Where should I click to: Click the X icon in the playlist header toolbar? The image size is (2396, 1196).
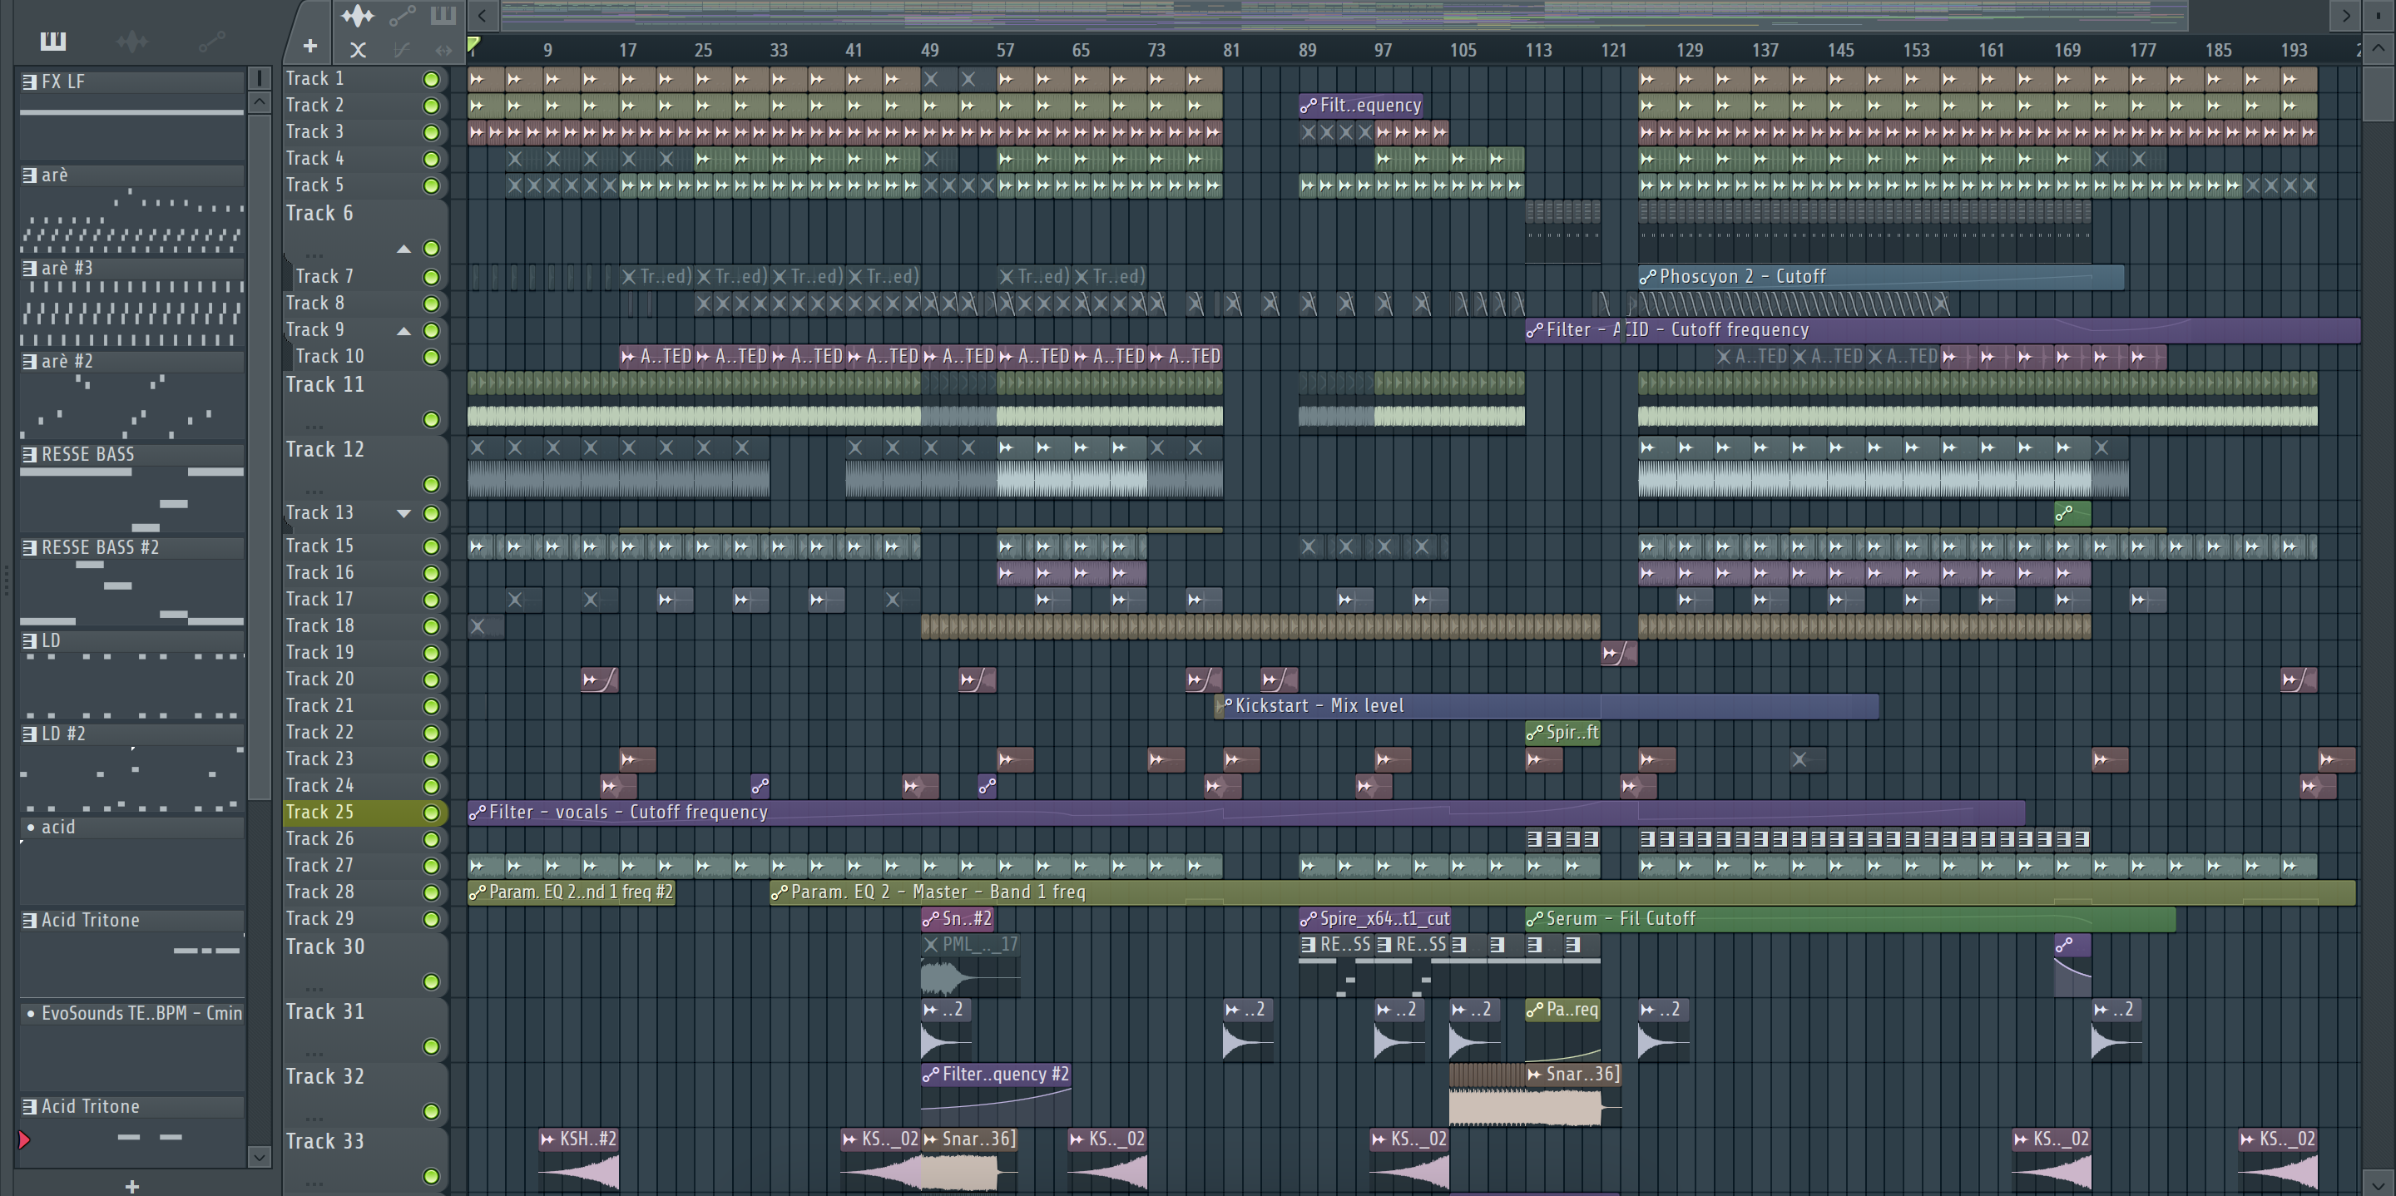tap(358, 50)
